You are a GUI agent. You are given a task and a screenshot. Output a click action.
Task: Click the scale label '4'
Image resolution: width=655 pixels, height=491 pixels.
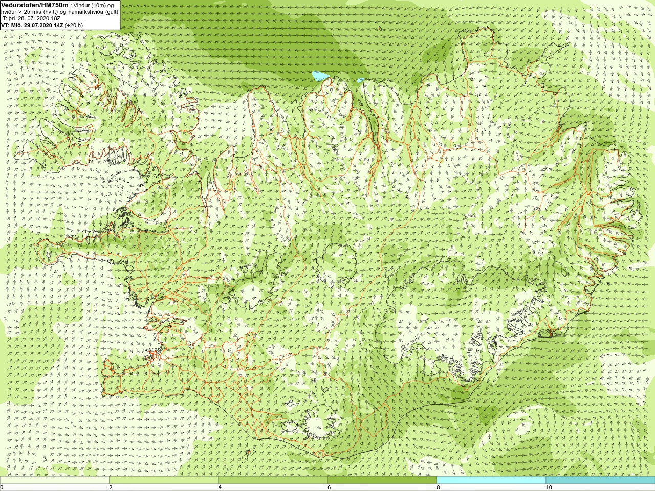pos(220,487)
